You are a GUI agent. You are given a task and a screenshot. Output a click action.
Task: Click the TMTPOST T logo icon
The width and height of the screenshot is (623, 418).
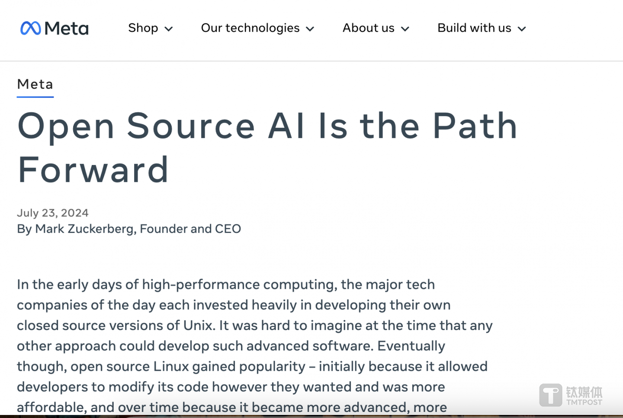551,395
